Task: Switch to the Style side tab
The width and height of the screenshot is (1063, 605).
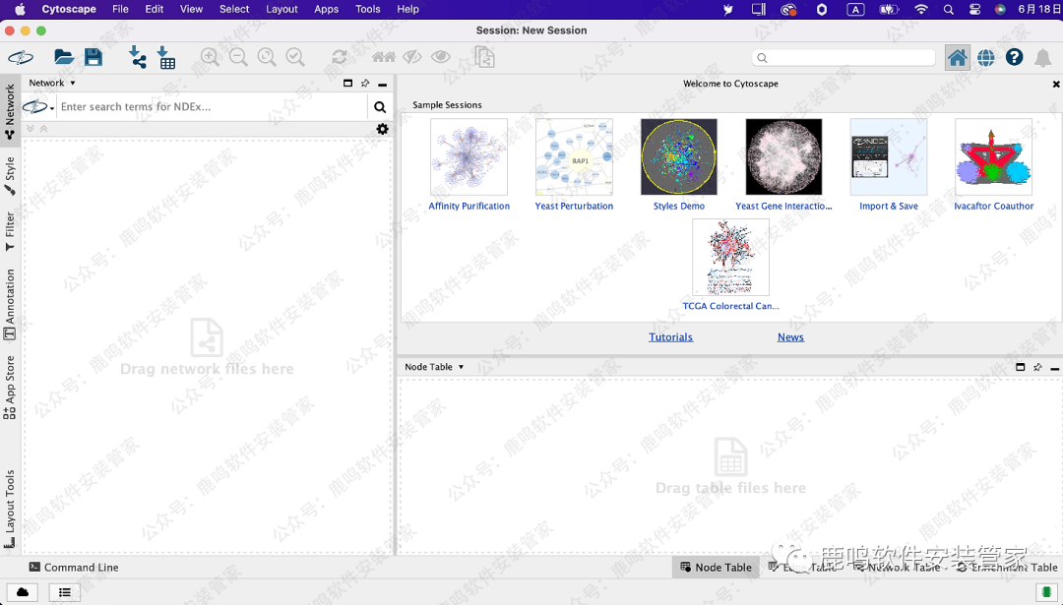Action: 10,173
